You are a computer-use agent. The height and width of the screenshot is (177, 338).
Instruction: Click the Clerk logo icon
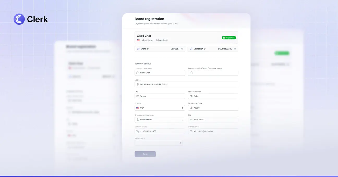click(x=19, y=19)
